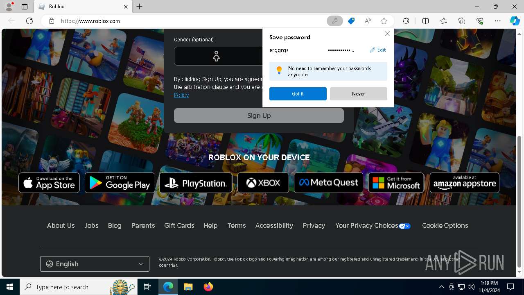Open the Copilot sidebar icon
524x295 pixels.
point(515,21)
